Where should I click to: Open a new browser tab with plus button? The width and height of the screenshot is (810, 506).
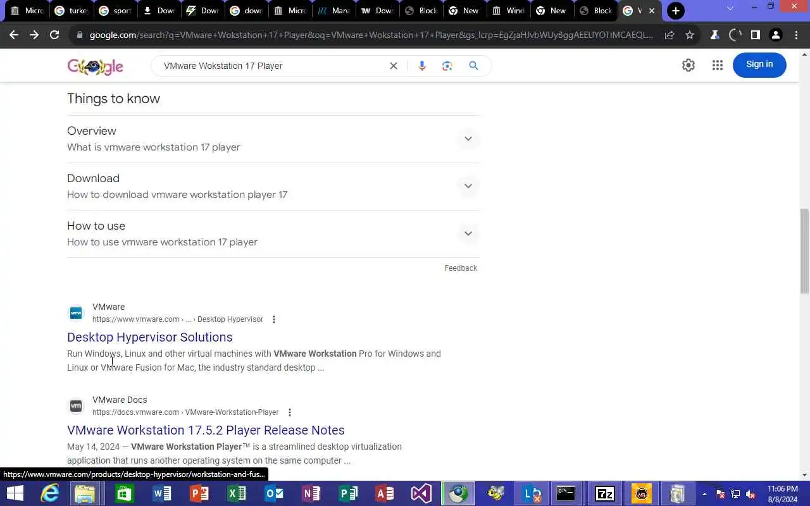[676, 11]
